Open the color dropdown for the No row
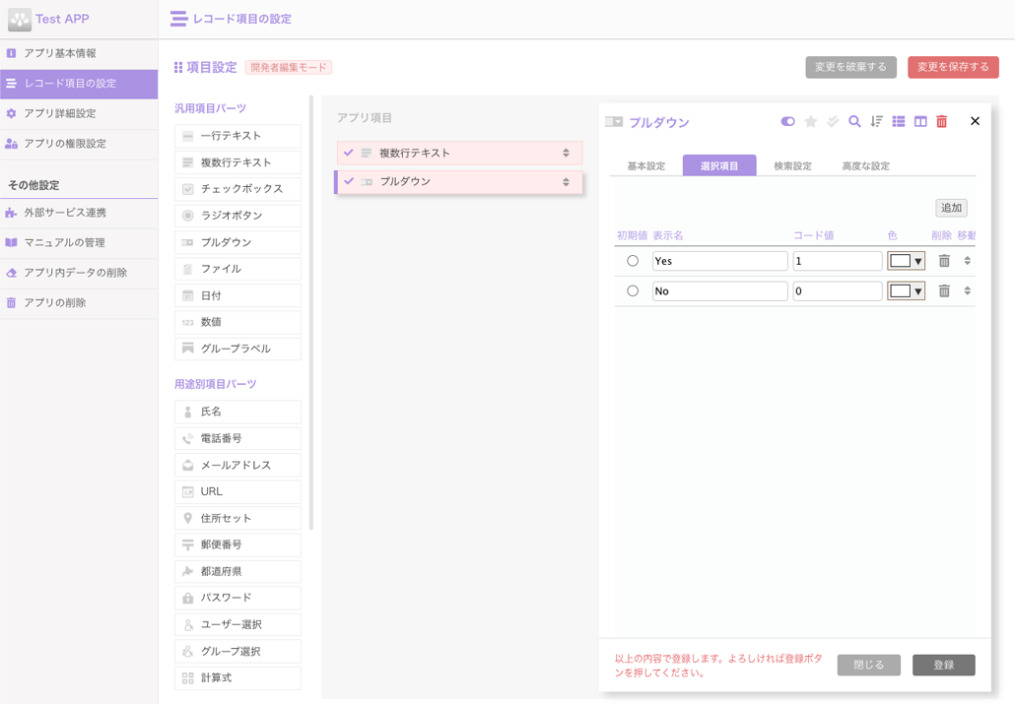This screenshot has height=704, width=1015. pyautogui.click(x=906, y=291)
